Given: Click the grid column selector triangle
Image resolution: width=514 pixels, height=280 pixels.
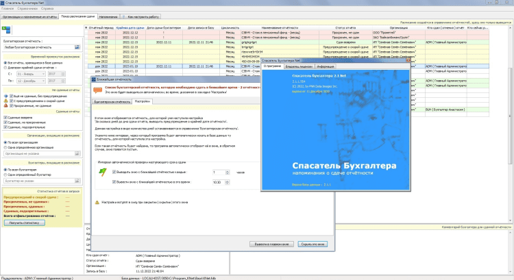Looking at the screenshot, I should (x=86, y=28).
